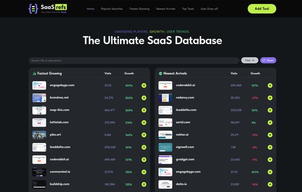Screen dimensions: 302x192
Task: Click plus icon for signwell.com
Action: click(x=270, y=147)
